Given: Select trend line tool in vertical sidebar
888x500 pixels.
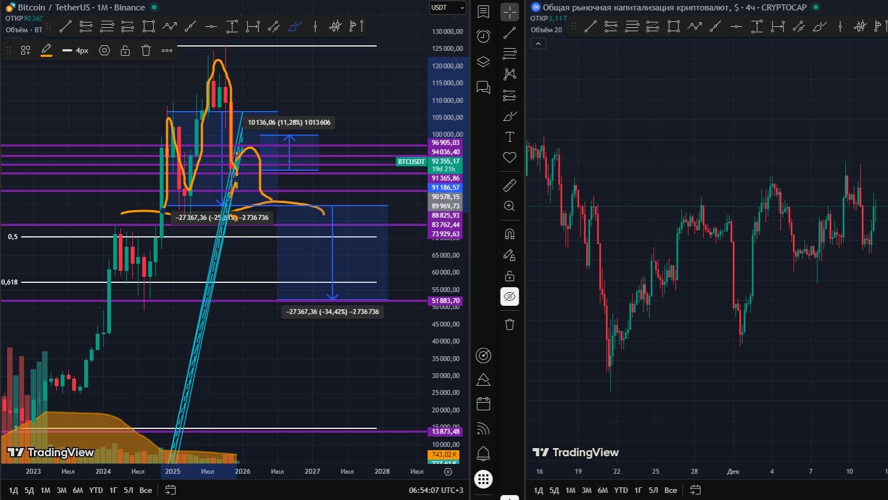Looking at the screenshot, I should pyautogui.click(x=509, y=33).
